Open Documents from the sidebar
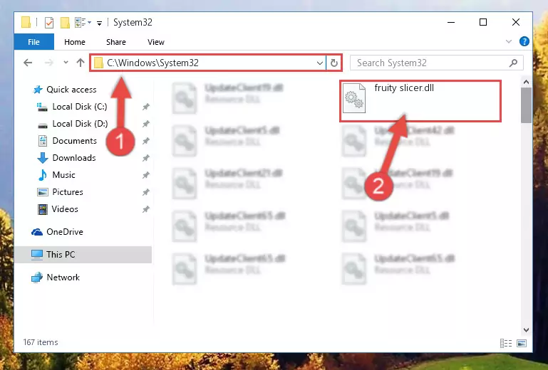The image size is (548, 370). (74, 141)
